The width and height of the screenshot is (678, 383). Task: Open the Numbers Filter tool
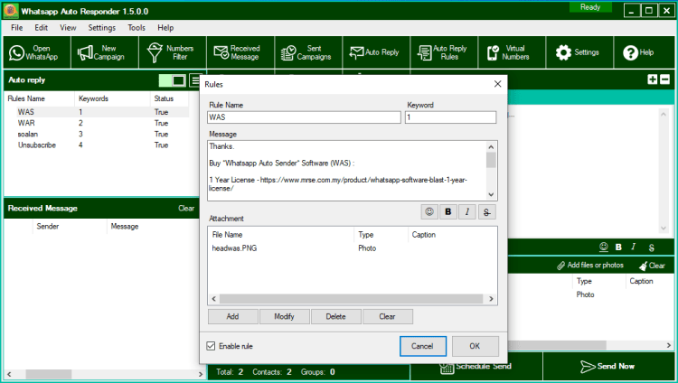[x=173, y=52]
